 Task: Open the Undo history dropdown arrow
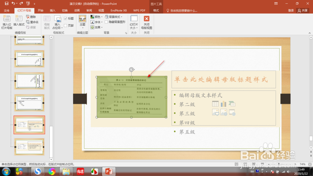pyautogui.click(x=17, y=3)
